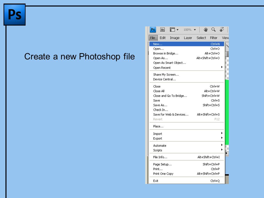Select the Zoom magnifier tool icon
Viewport: 264px width, 198px height.
click(x=213, y=30)
